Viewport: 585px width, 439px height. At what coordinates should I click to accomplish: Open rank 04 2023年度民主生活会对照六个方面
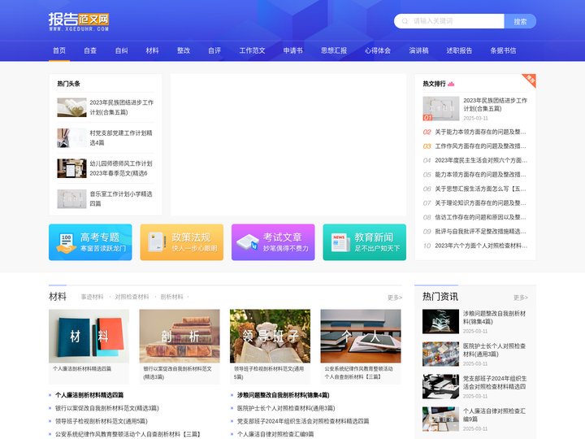click(x=481, y=160)
